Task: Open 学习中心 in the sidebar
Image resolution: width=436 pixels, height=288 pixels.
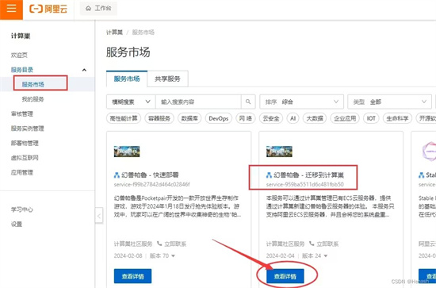Action: pos(22,209)
